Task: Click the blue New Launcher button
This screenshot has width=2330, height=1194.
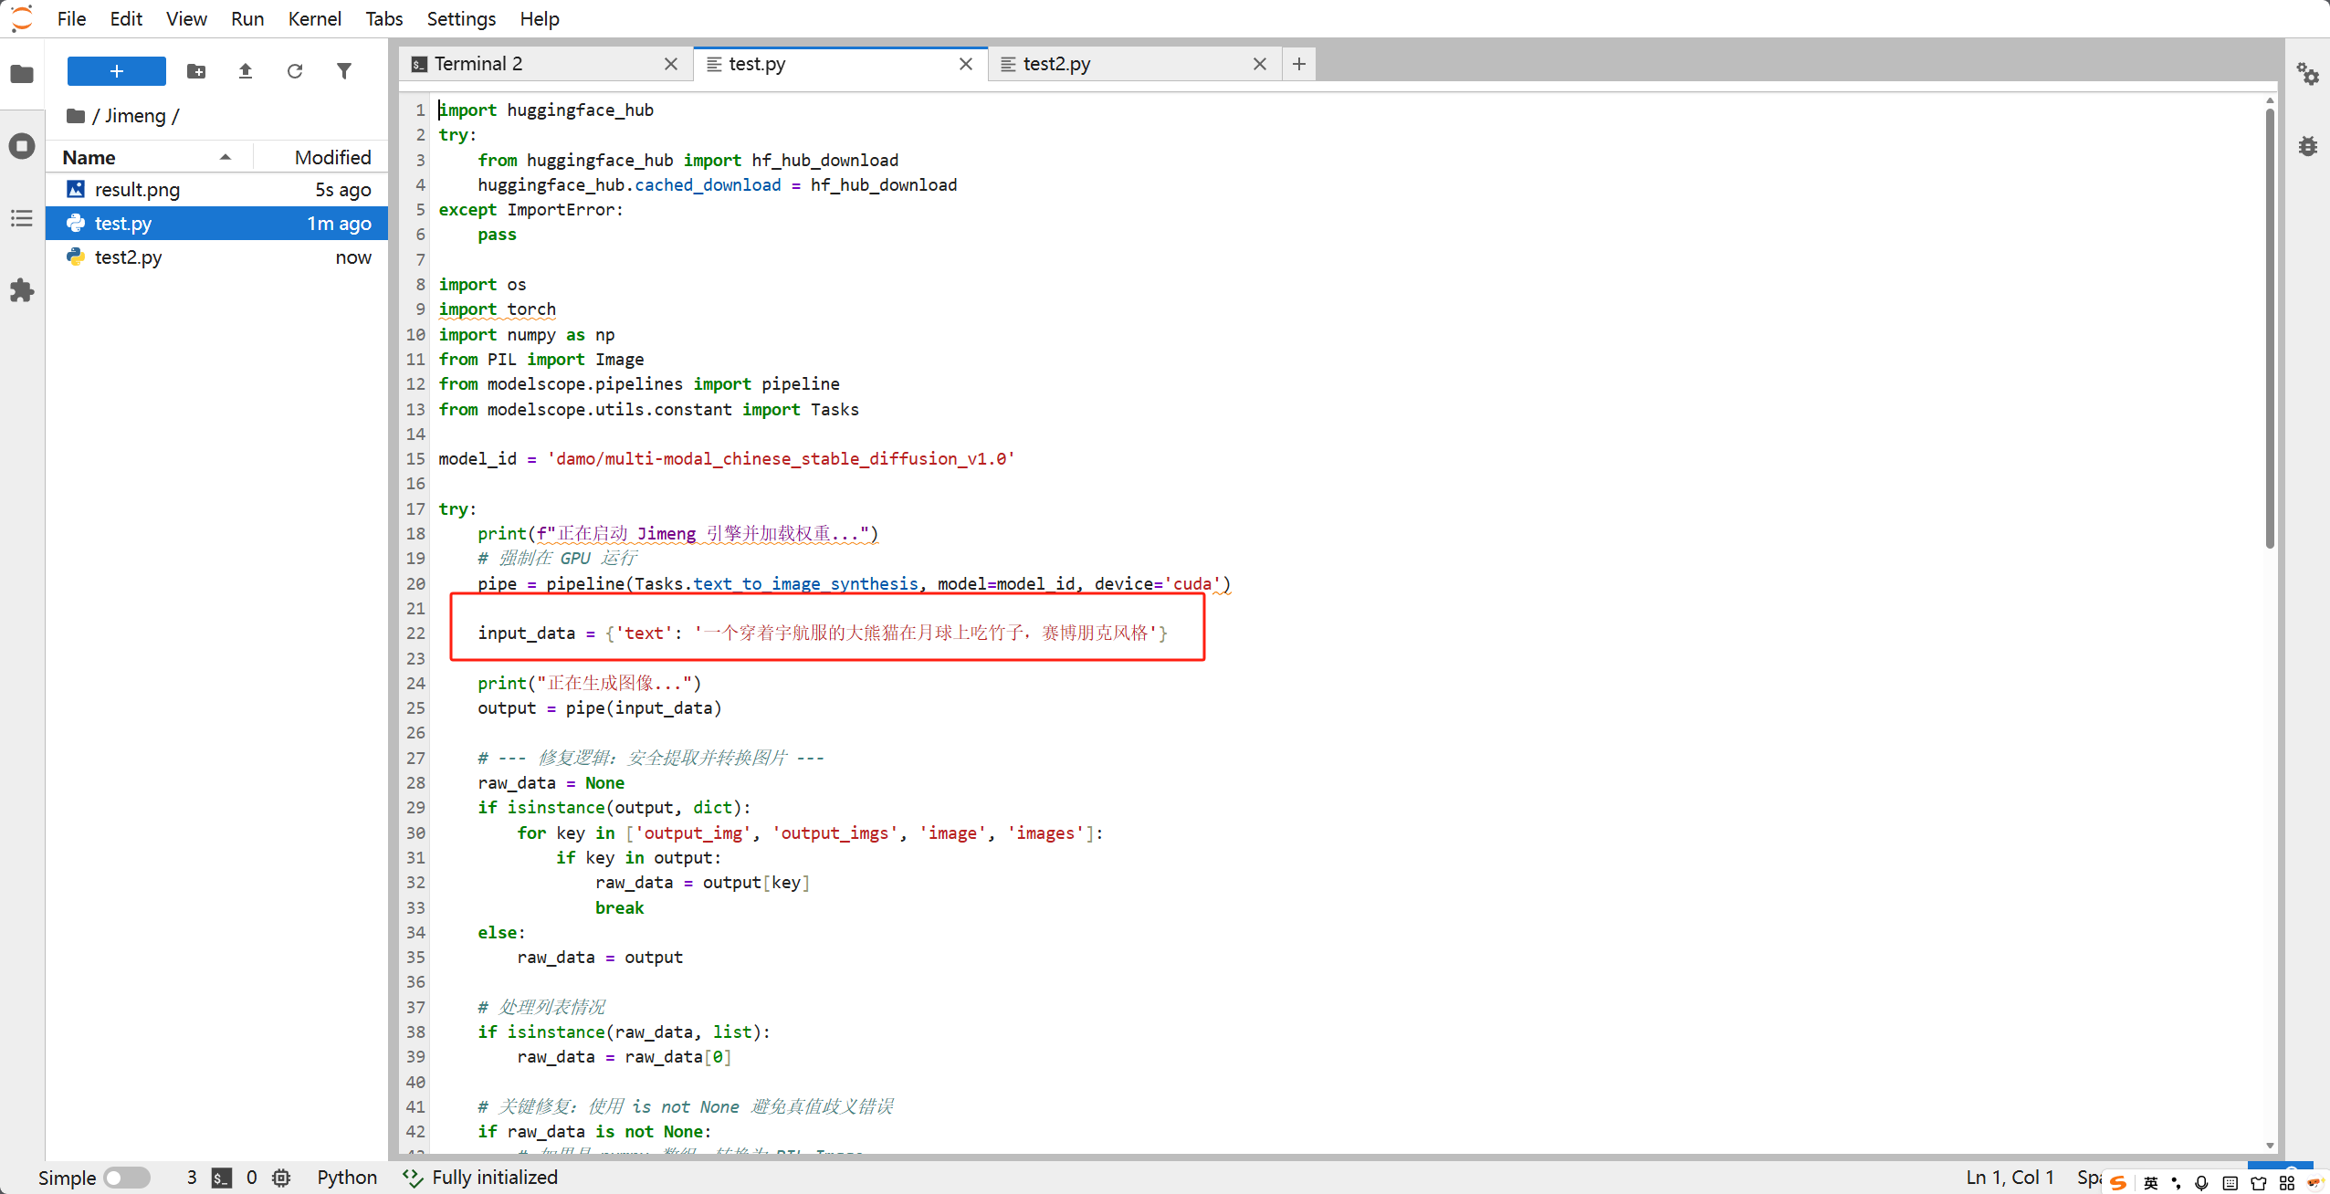Action: (x=117, y=71)
